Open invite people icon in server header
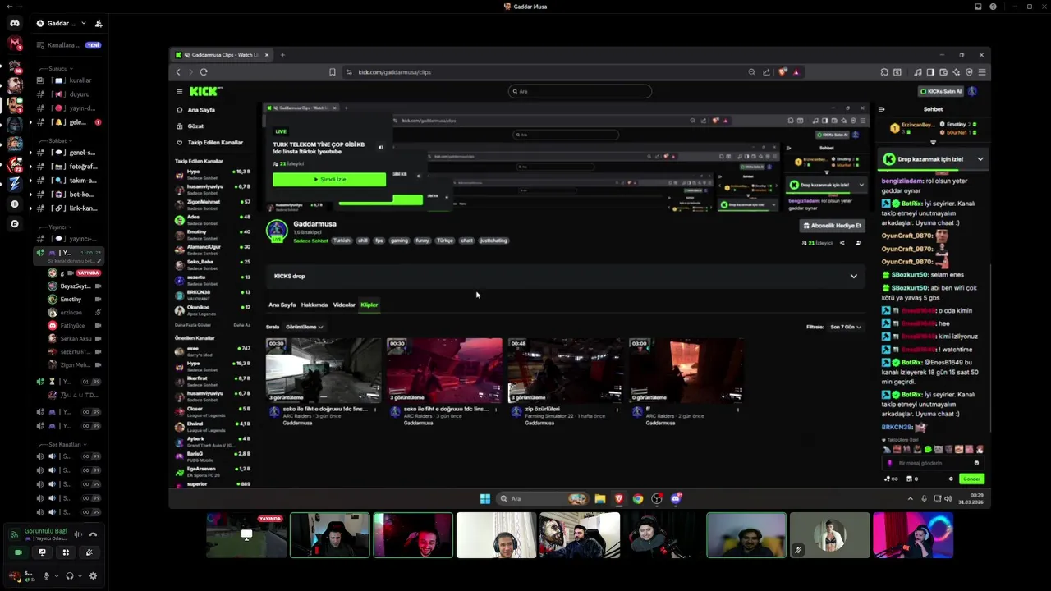Image resolution: width=1051 pixels, height=591 pixels. tap(99, 23)
